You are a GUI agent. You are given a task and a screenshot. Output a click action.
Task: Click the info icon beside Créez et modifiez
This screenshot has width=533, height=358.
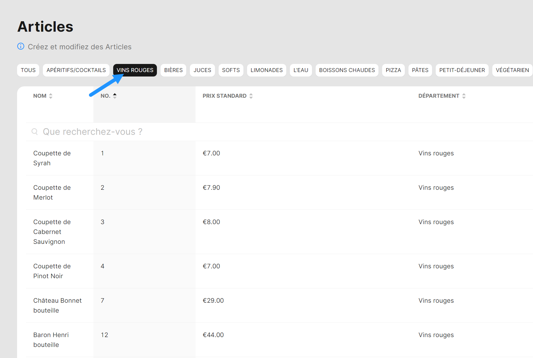(21, 46)
